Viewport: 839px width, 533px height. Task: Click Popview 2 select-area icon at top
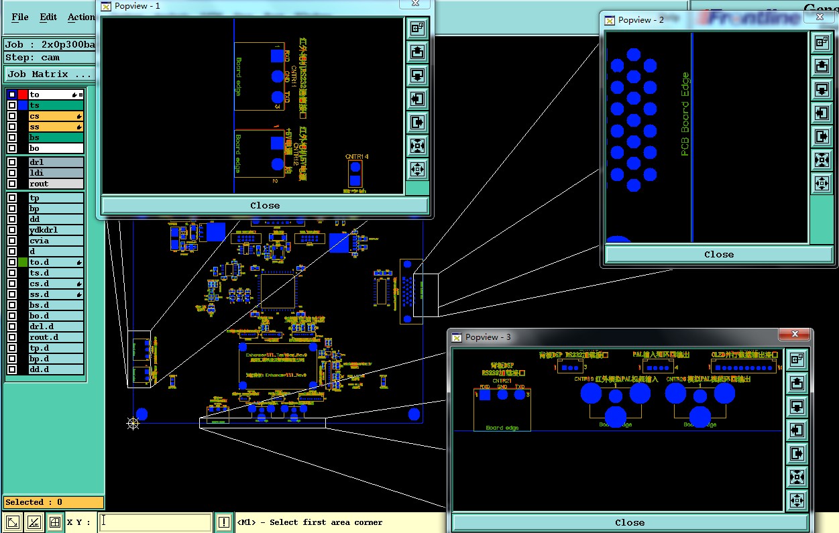tap(822, 42)
